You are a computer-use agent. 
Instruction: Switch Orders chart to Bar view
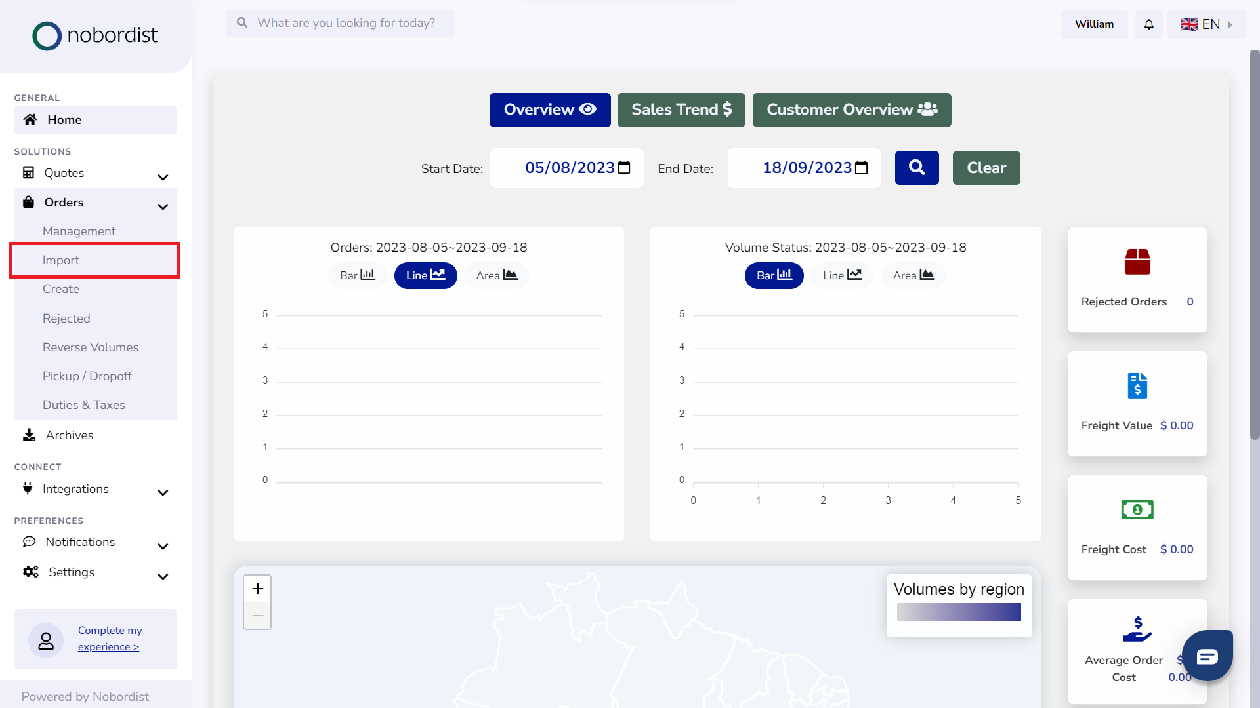click(x=357, y=275)
